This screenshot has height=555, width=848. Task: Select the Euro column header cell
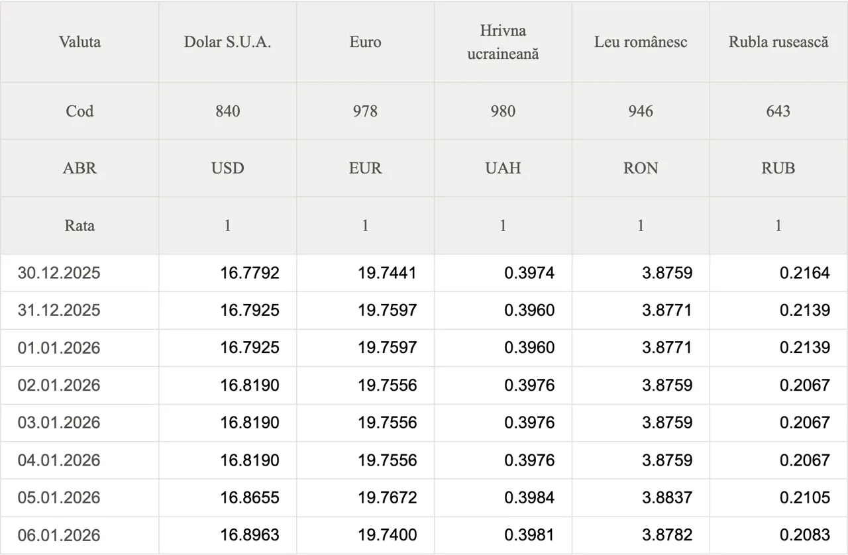click(365, 42)
